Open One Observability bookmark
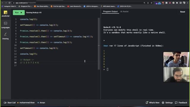The height and width of the screenshot is (107, 190). coord(42,6)
